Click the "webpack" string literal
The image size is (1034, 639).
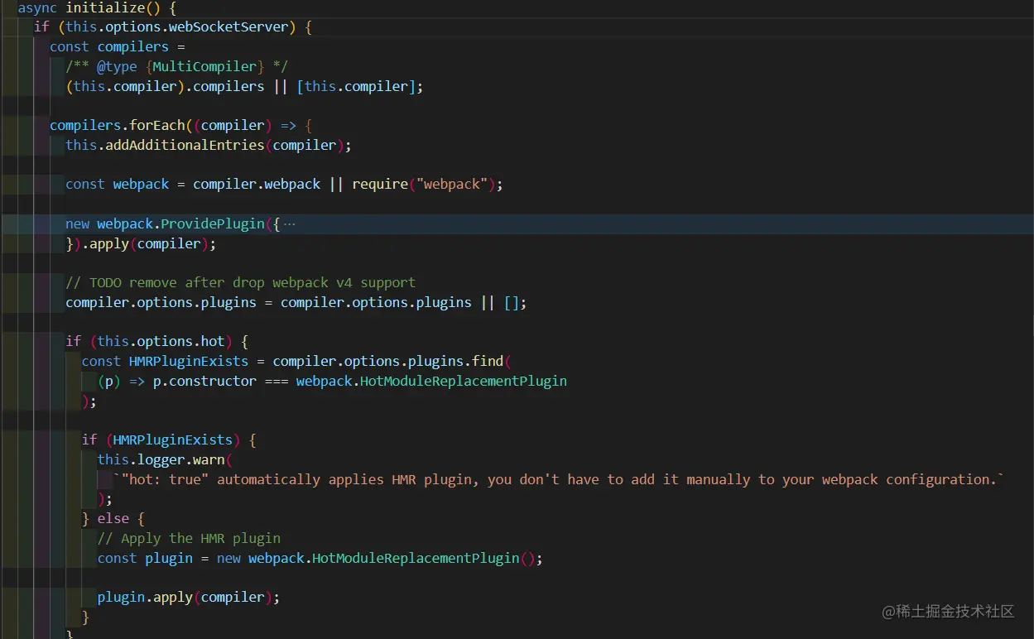click(x=452, y=185)
